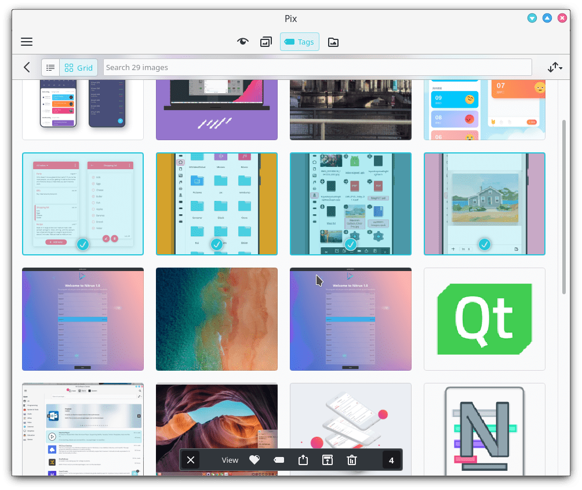Save the selected images (floppy icon)
Viewport: 582px width, 490px height.
[327, 460]
